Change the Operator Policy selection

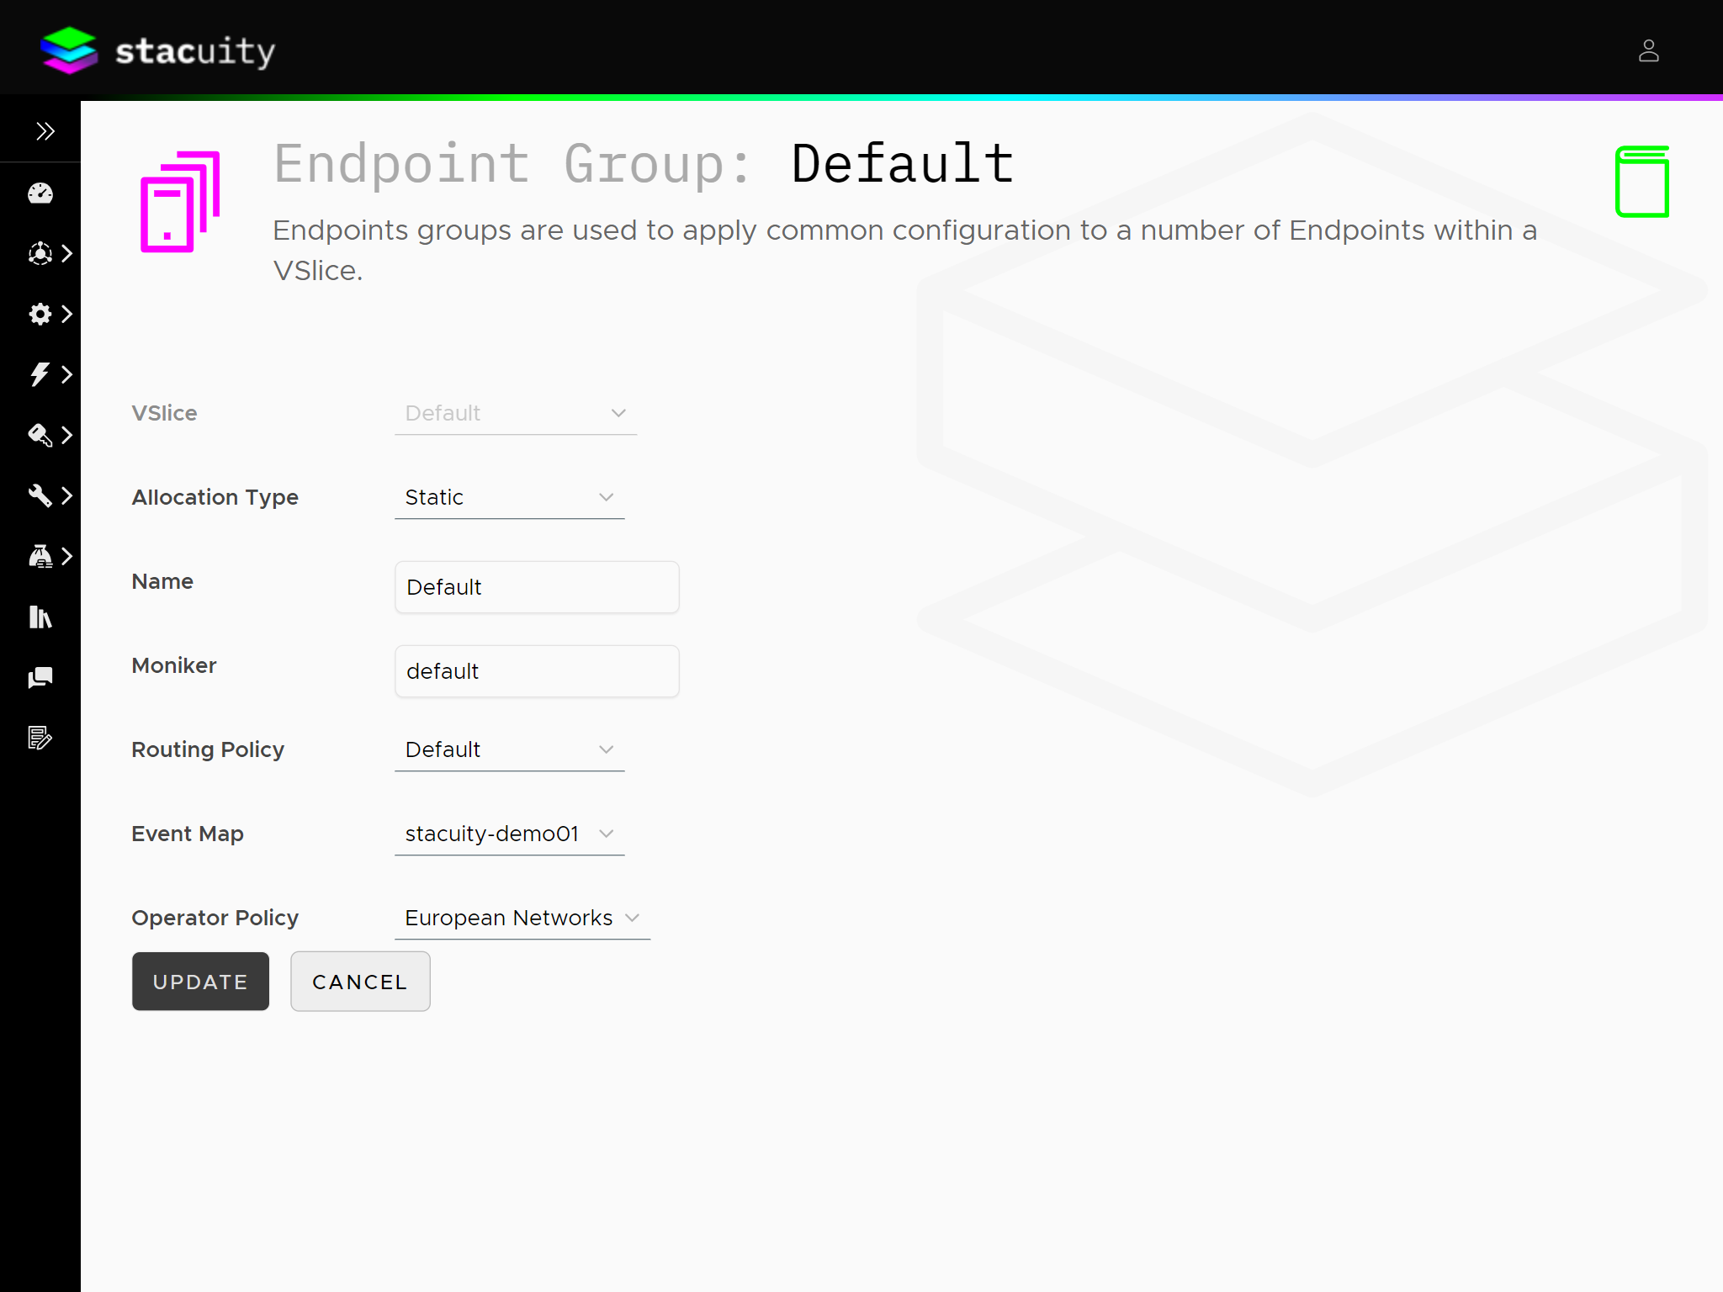pyautogui.click(x=522, y=918)
